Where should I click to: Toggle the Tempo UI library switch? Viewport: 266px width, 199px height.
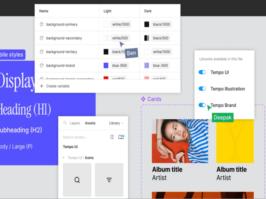(202, 72)
